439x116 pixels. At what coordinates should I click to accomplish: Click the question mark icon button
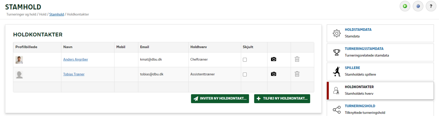tap(431, 6)
